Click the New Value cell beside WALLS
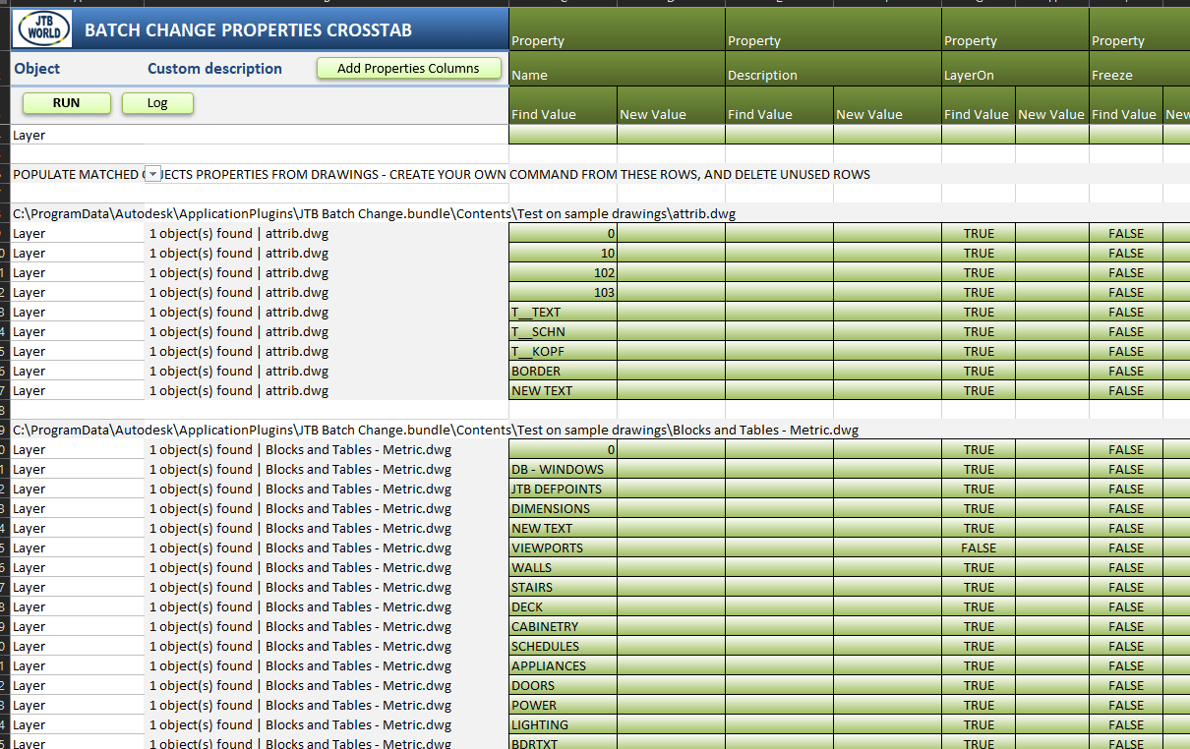Image resolution: width=1190 pixels, height=749 pixels. click(671, 567)
